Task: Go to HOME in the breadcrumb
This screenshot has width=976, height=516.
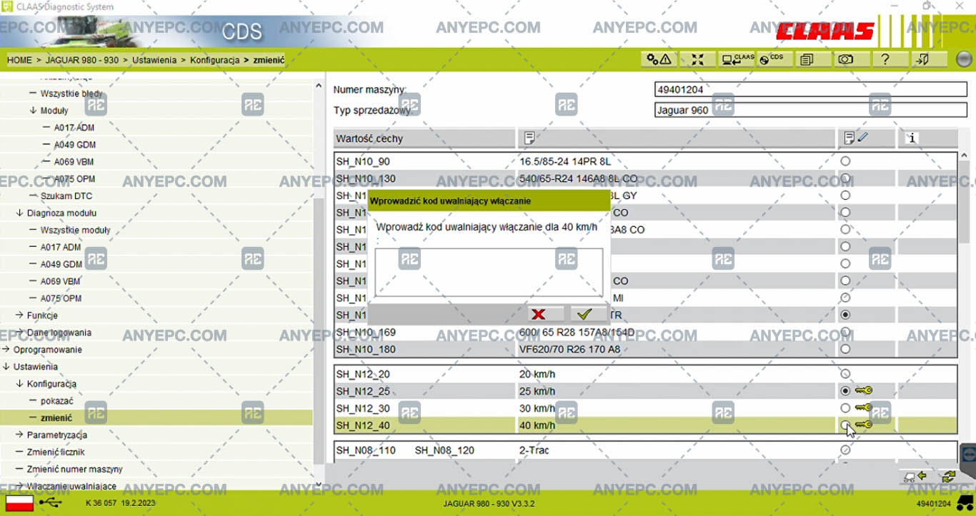Action: pos(19,60)
